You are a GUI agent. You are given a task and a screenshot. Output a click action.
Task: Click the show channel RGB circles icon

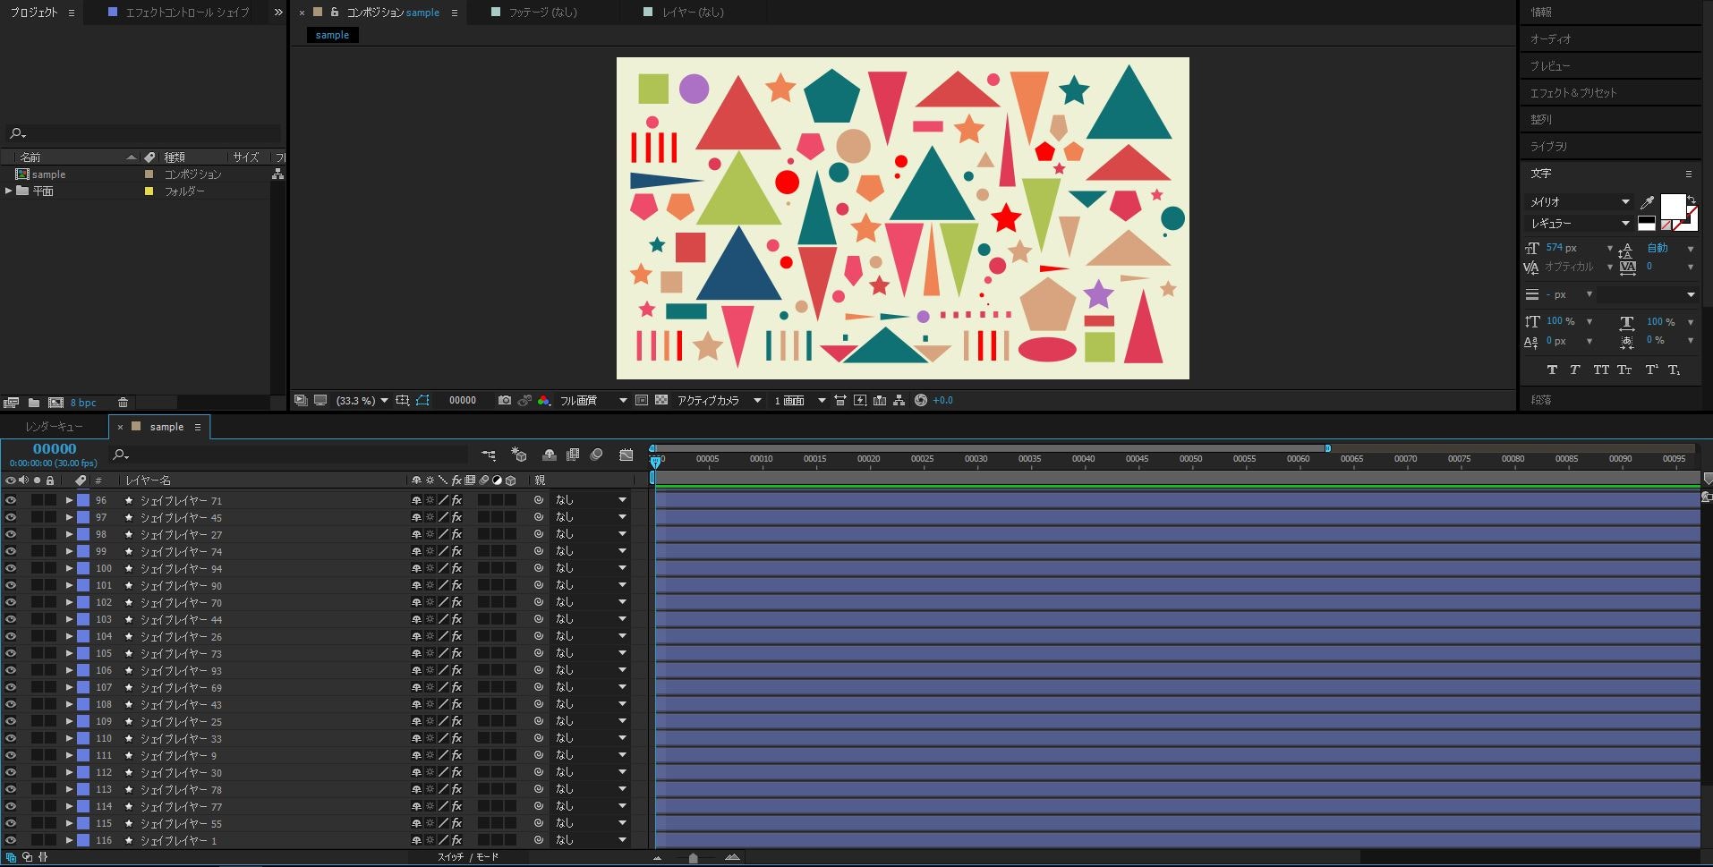[543, 400]
